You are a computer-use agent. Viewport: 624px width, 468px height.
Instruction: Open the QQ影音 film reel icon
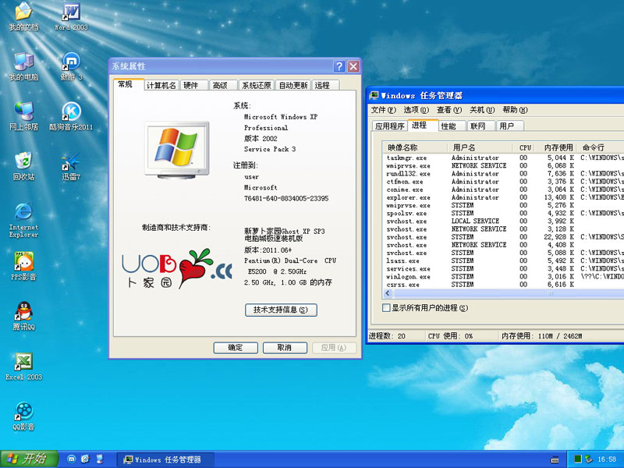click(23, 411)
